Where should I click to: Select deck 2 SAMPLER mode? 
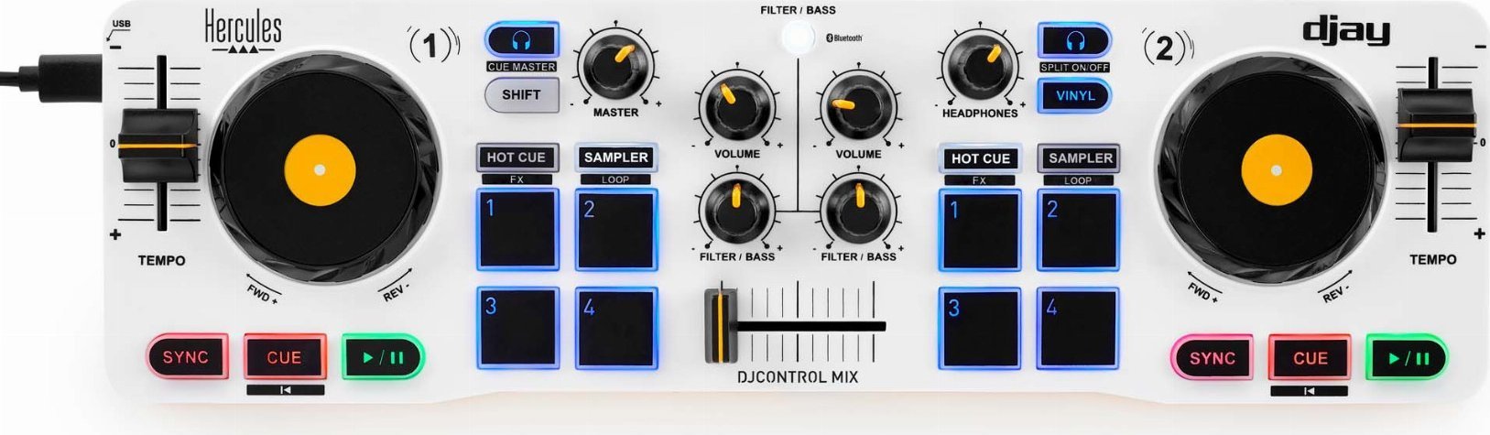coord(1080,158)
